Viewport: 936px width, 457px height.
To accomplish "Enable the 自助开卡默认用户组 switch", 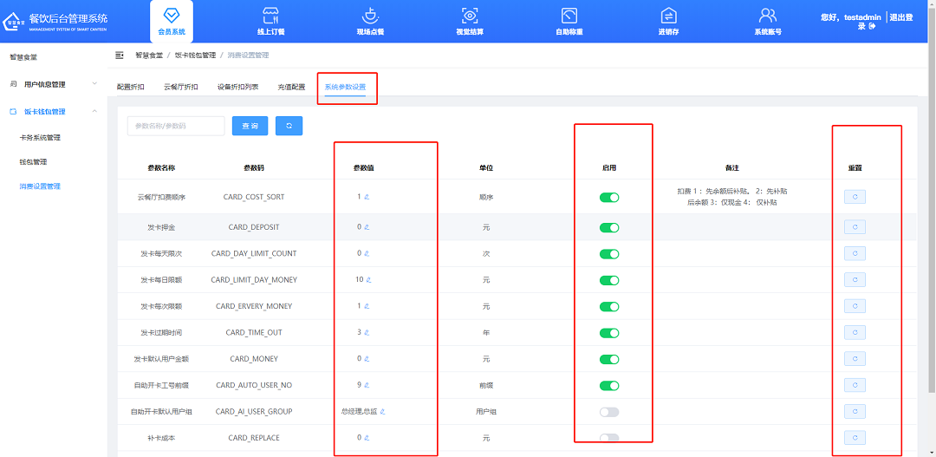I will click(609, 412).
